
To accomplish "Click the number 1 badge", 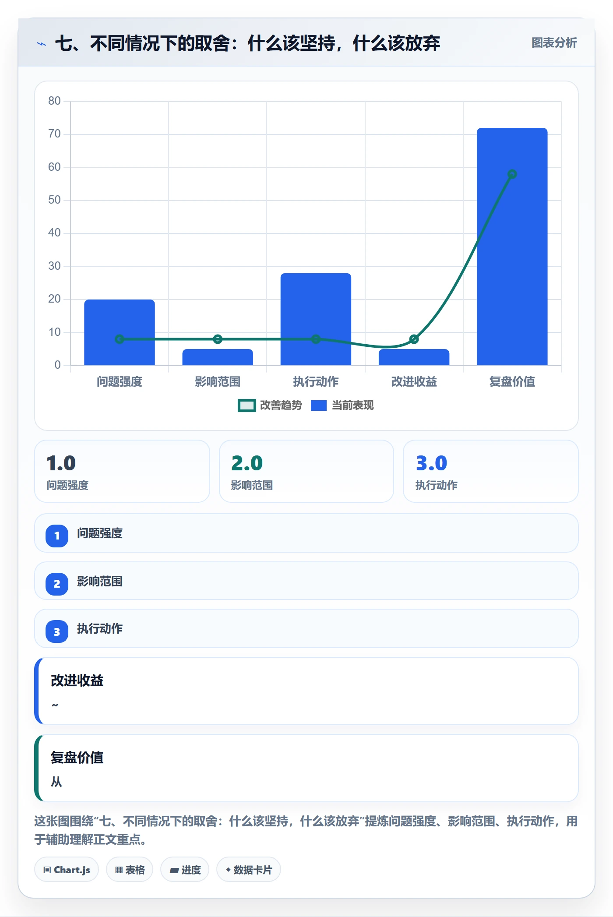I will tap(57, 536).
